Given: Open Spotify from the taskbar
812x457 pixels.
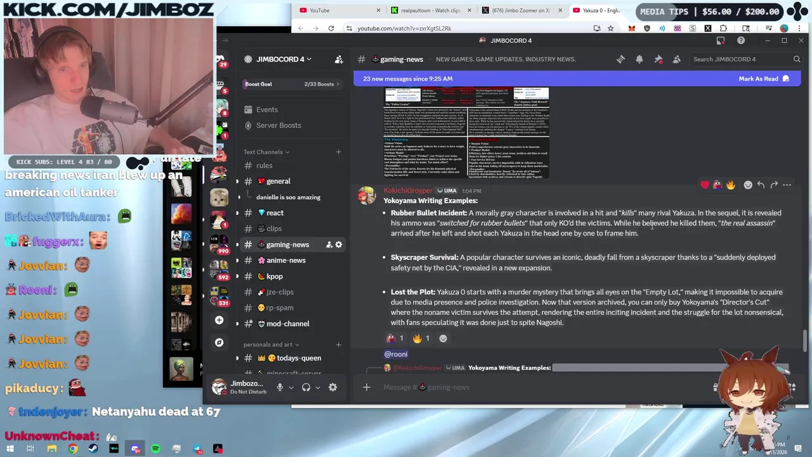Looking at the screenshot, I should 155,449.
